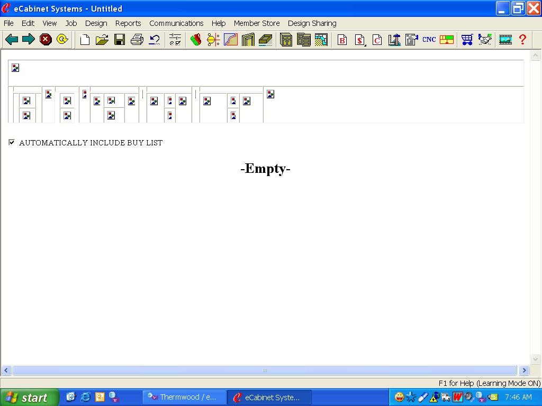Open the curved profile editor icon
This screenshot has height=406, width=542.
pos(231,40)
